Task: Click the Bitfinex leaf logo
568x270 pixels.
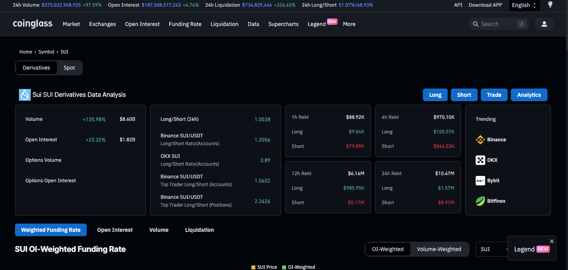Action: click(480, 201)
